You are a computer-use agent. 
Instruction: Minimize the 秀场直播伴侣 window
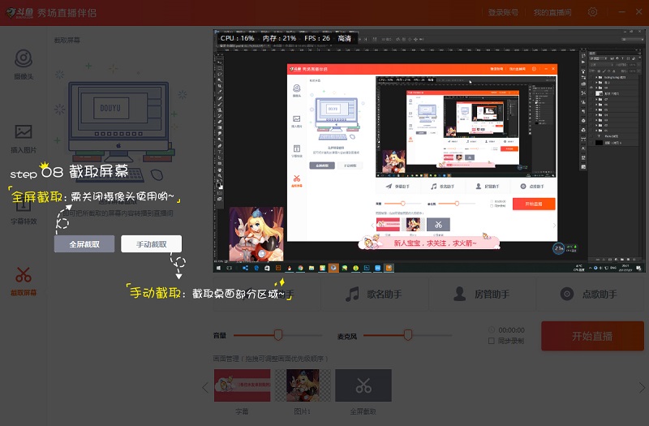tap(621, 12)
